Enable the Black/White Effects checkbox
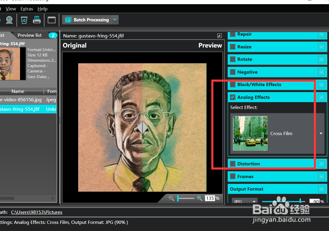The image size is (329, 231). pyautogui.click(x=232, y=85)
